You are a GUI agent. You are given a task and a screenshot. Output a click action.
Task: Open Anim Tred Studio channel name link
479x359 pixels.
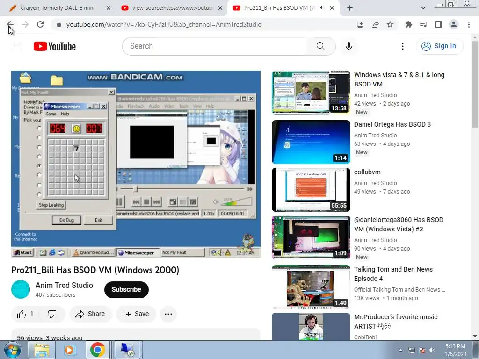64,285
